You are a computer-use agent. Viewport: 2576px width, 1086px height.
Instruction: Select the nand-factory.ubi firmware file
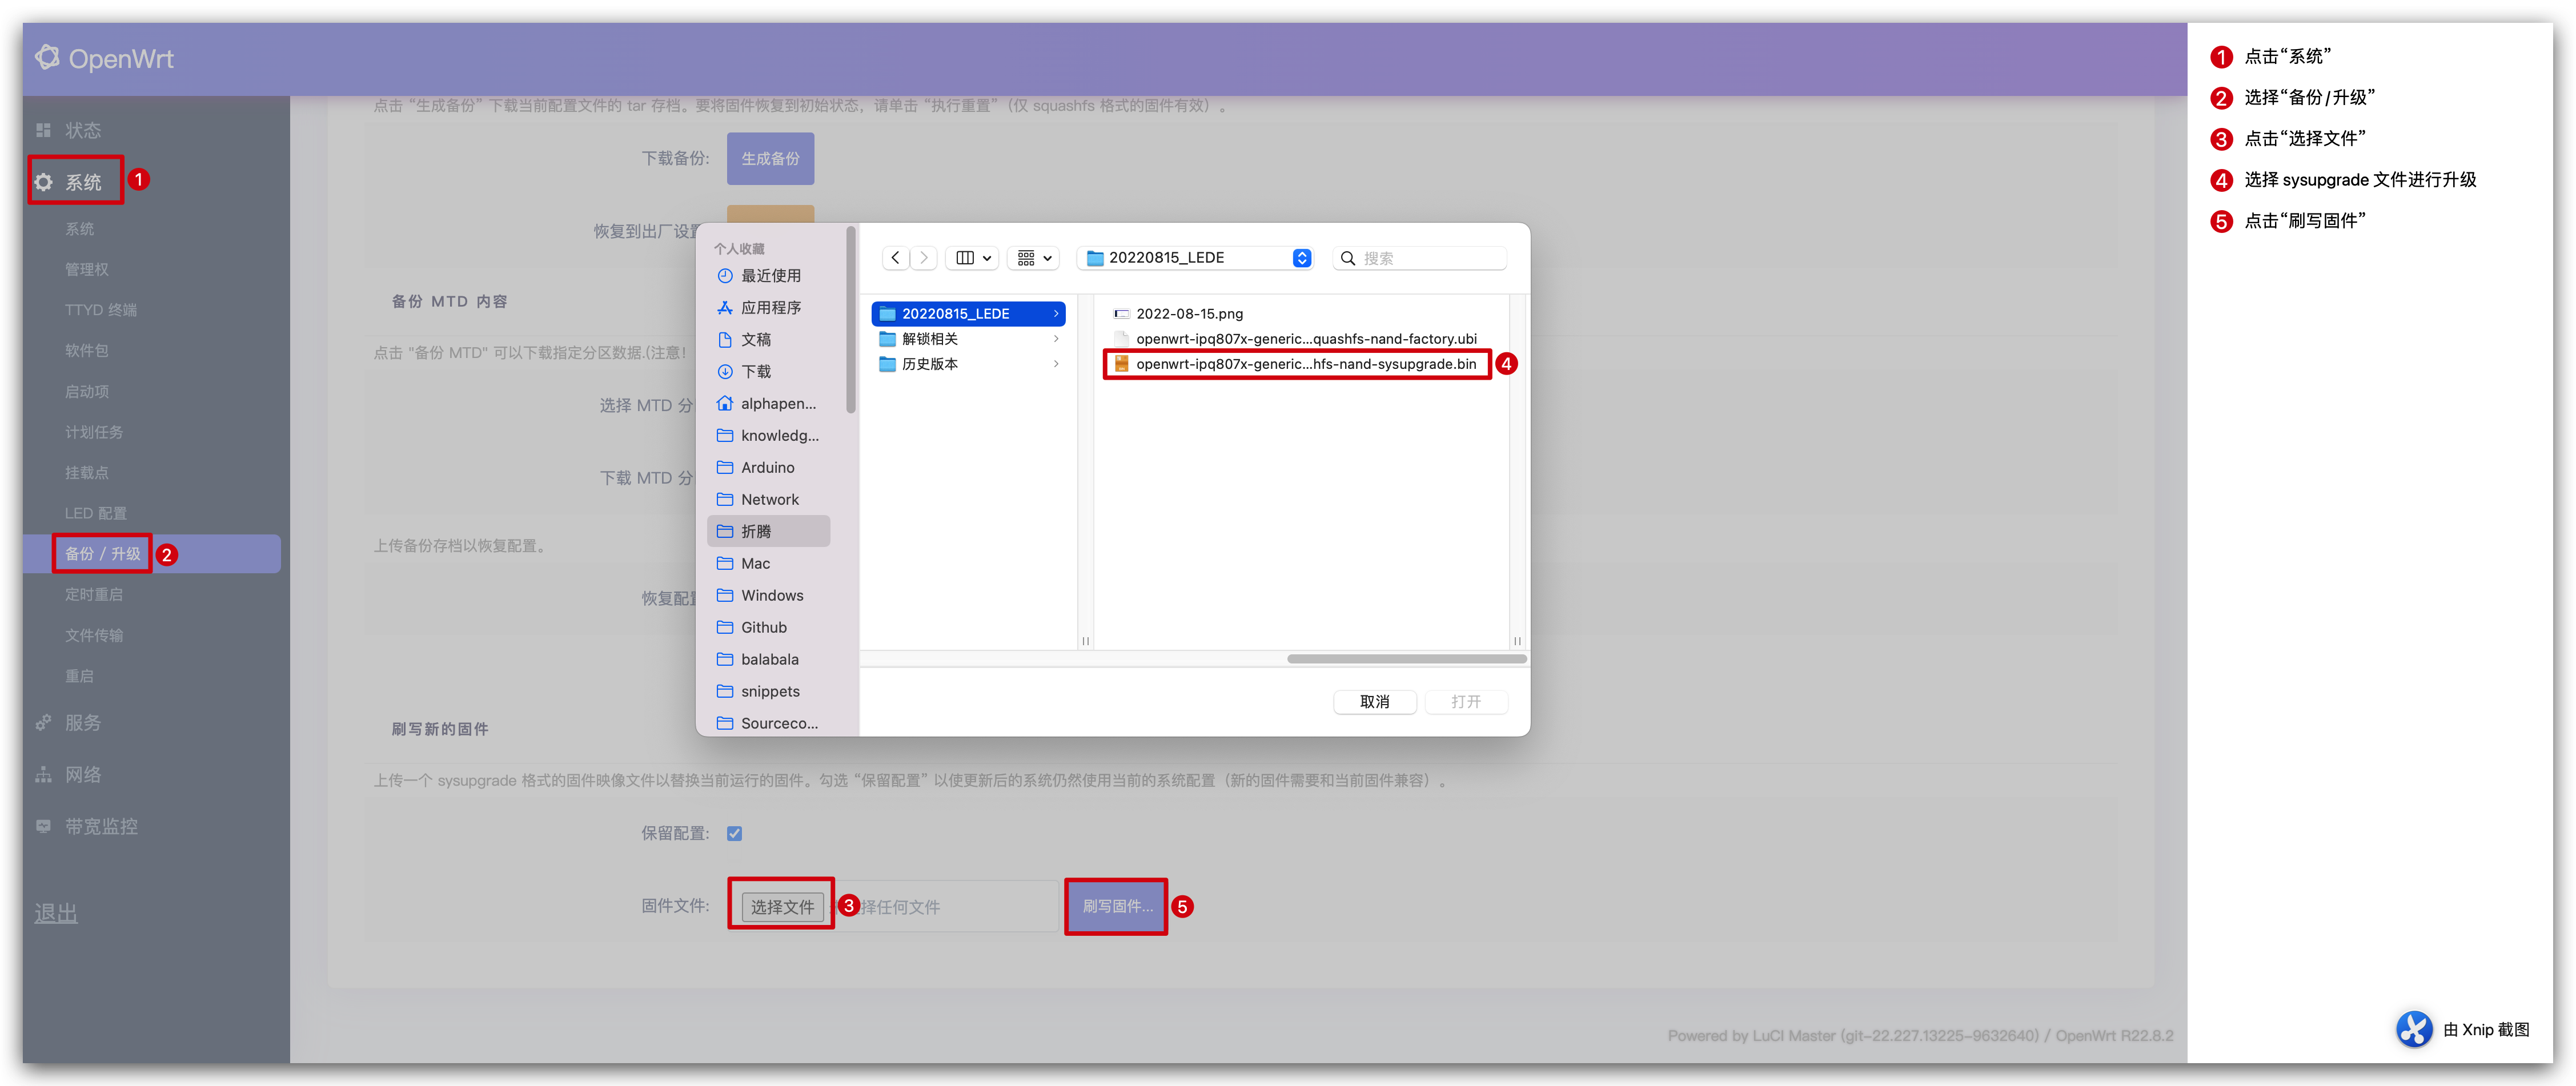[1295, 339]
